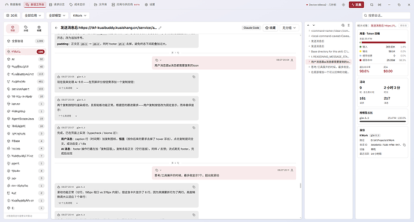
Task: Click the Token usage red progress bar
Action: click(383, 42)
